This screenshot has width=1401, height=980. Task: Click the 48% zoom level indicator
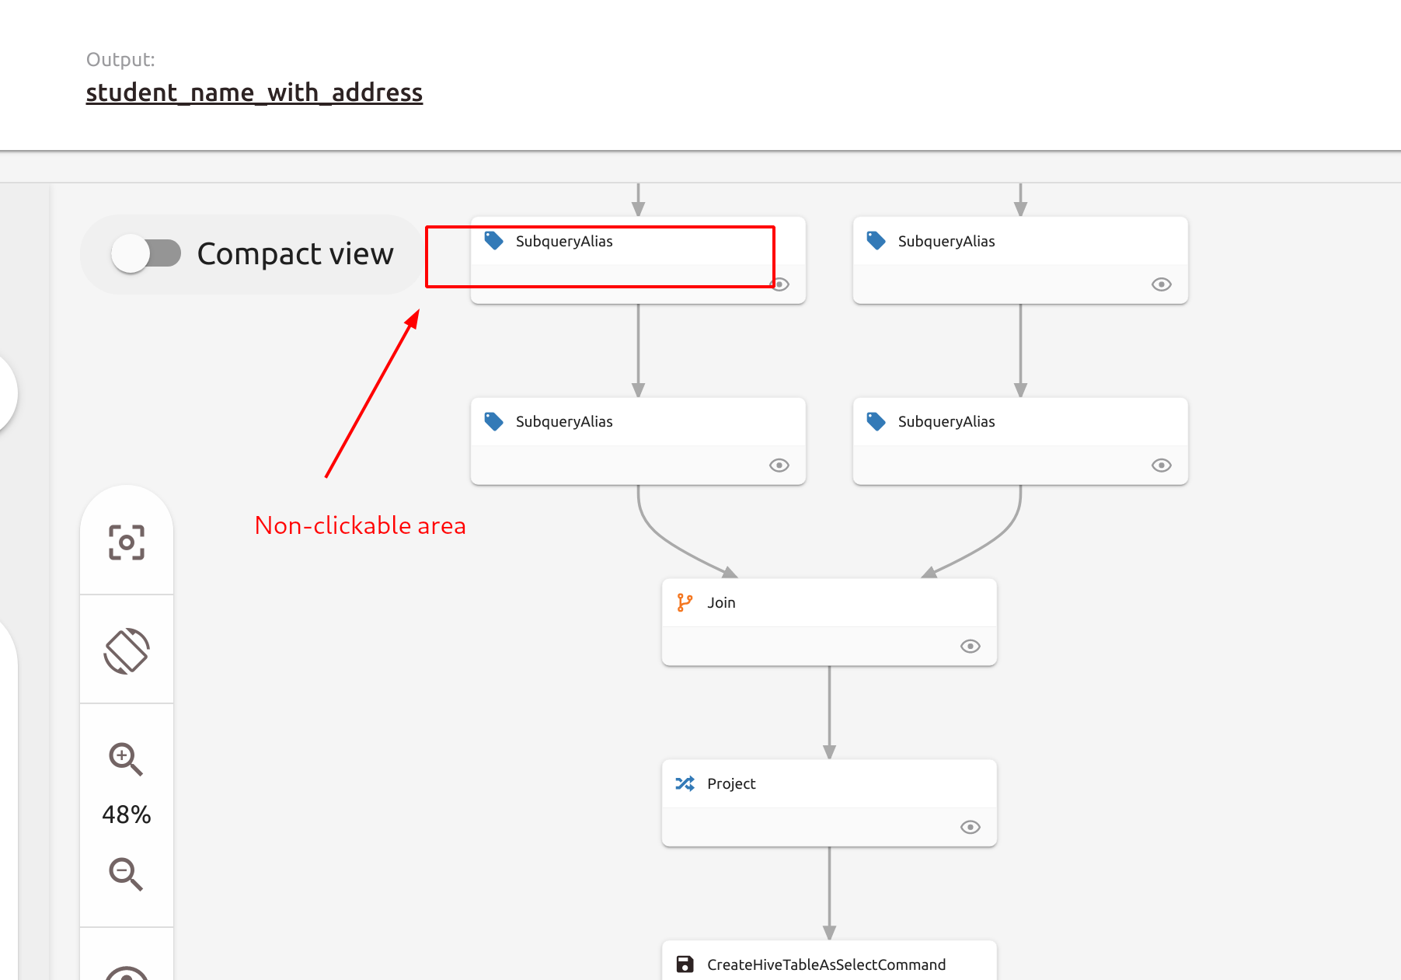[x=126, y=814]
